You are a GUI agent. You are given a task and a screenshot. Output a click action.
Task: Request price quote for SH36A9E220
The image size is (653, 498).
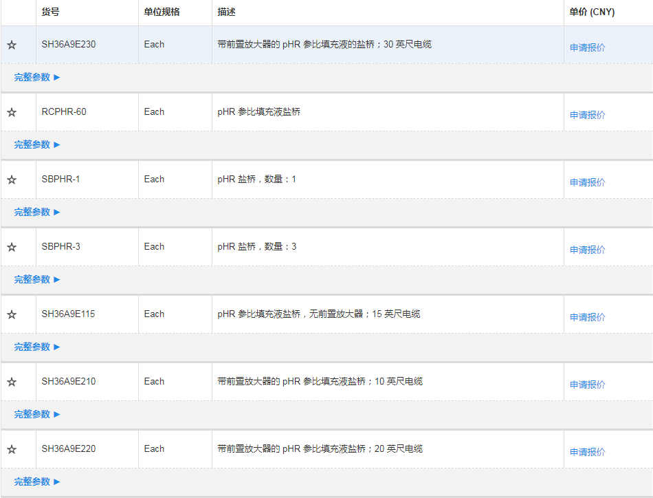pyautogui.click(x=587, y=452)
